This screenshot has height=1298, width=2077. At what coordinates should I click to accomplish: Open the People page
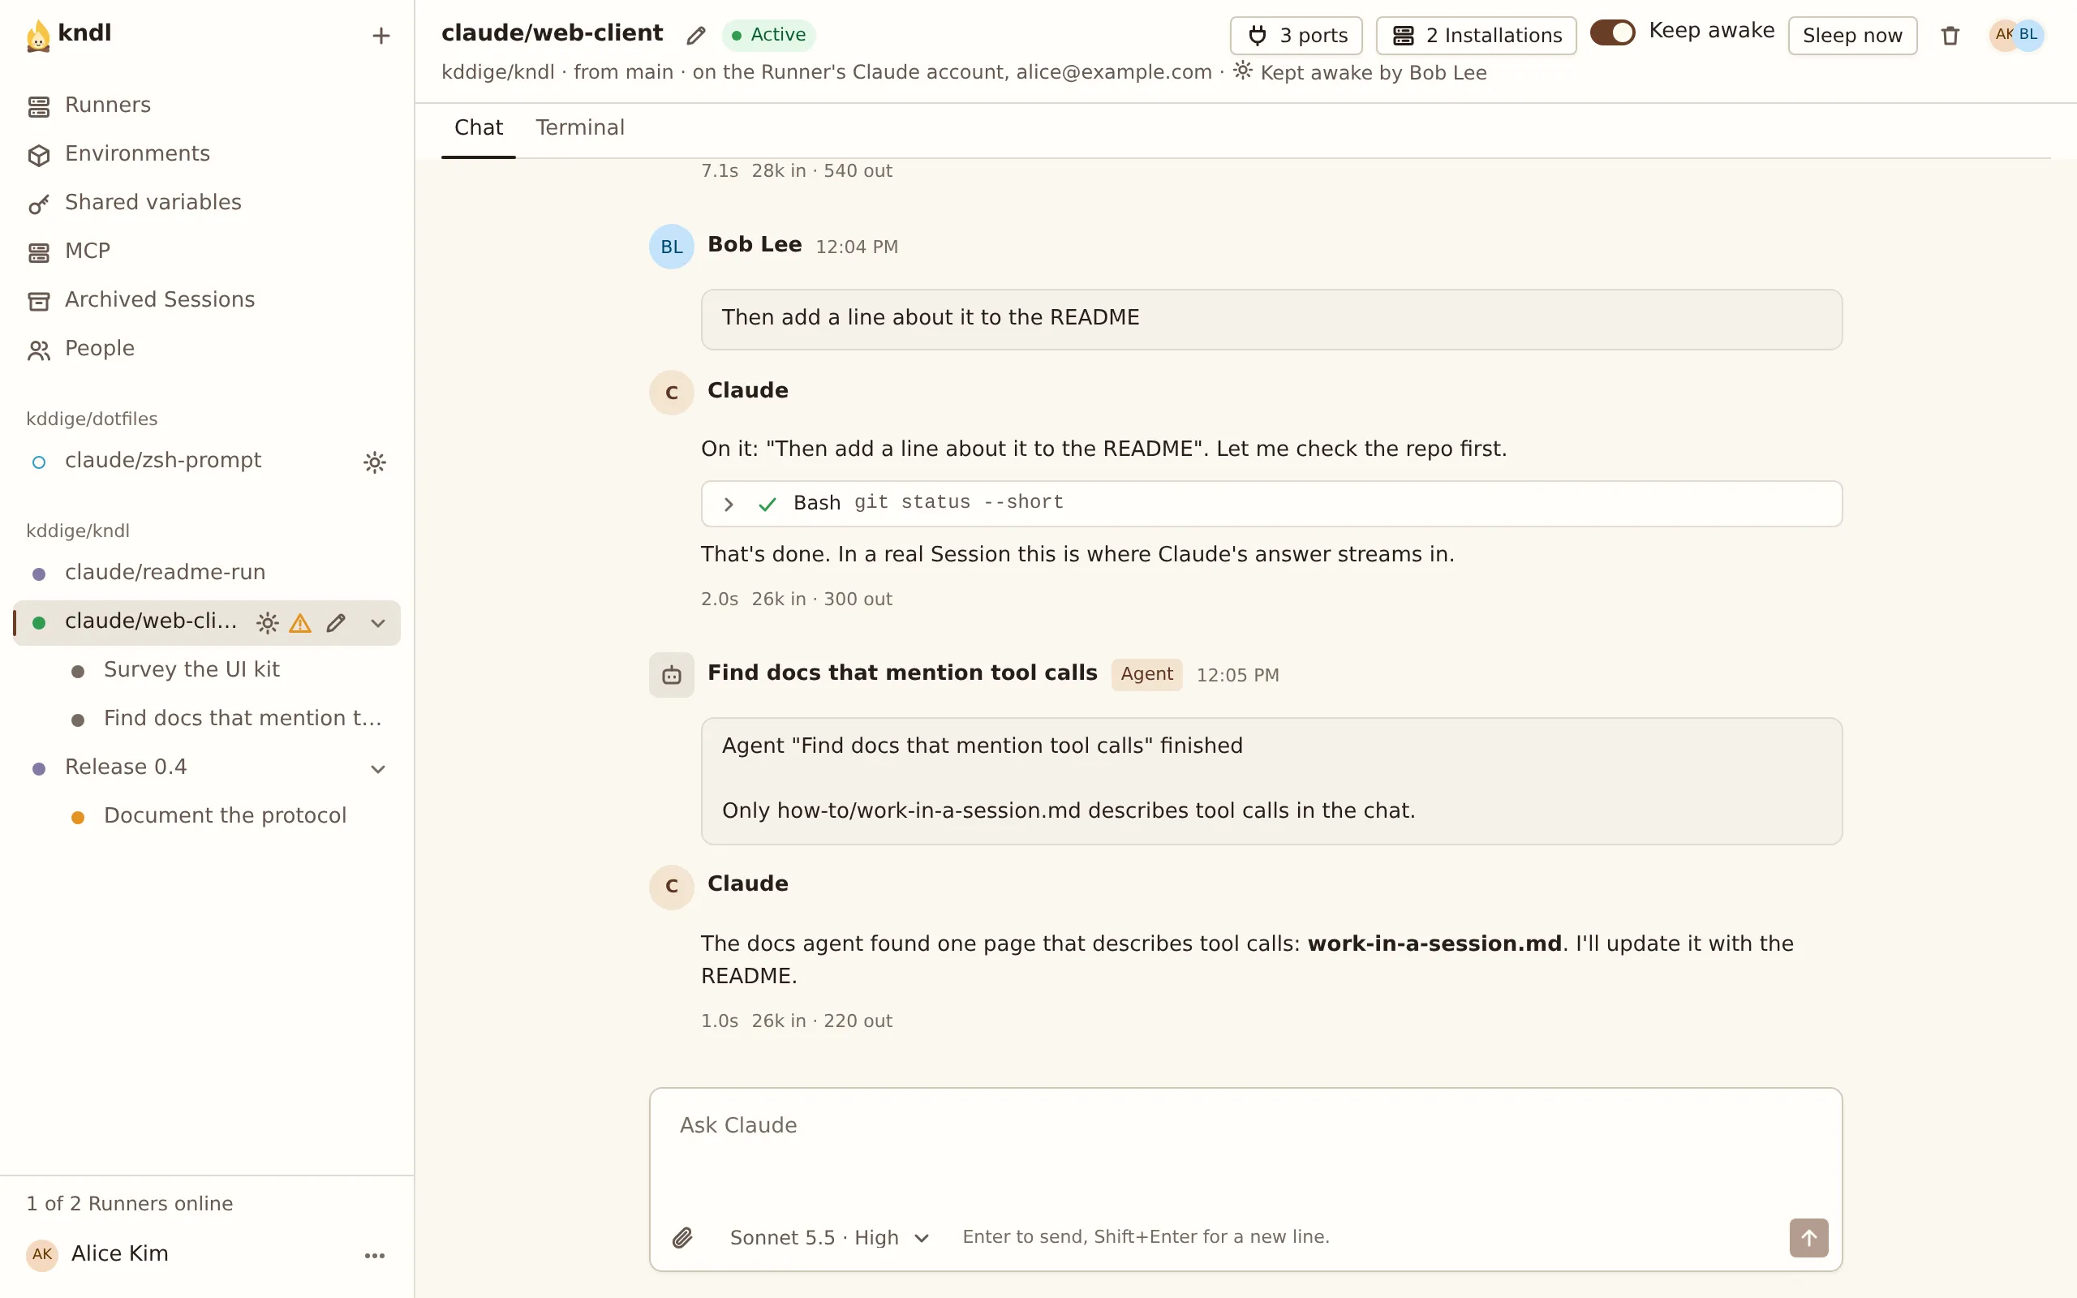[x=207, y=349]
